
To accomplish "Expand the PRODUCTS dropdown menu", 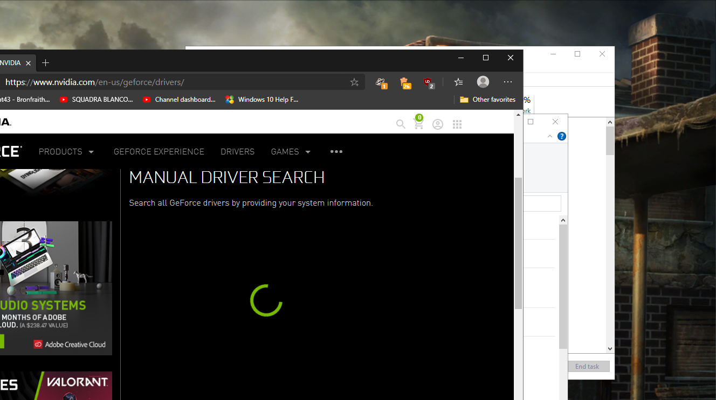I will tap(66, 152).
